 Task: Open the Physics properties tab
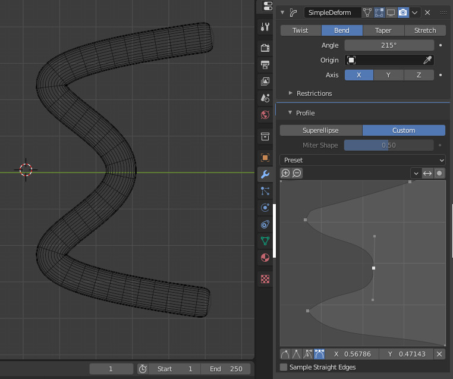265,208
